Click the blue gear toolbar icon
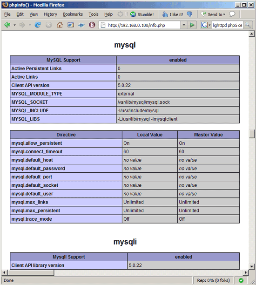 (81, 25)
